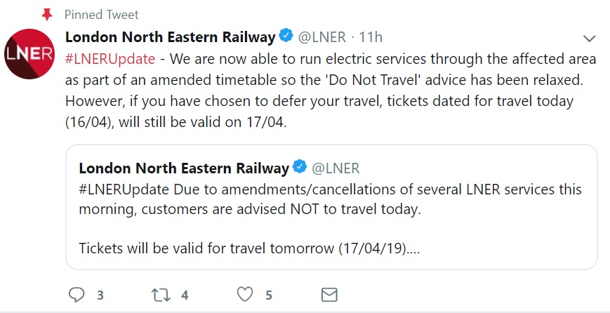Open the LNER red profile avatar

point(29,53)
